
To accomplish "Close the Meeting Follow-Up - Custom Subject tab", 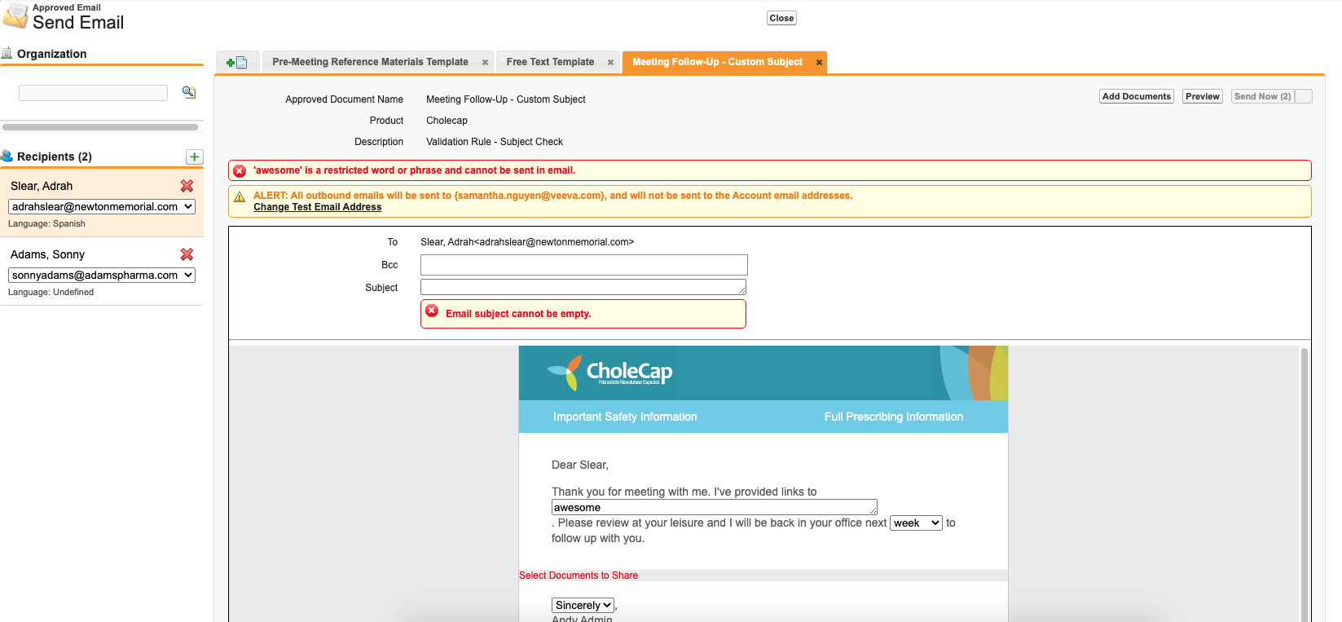I will [x=819, y=63].
